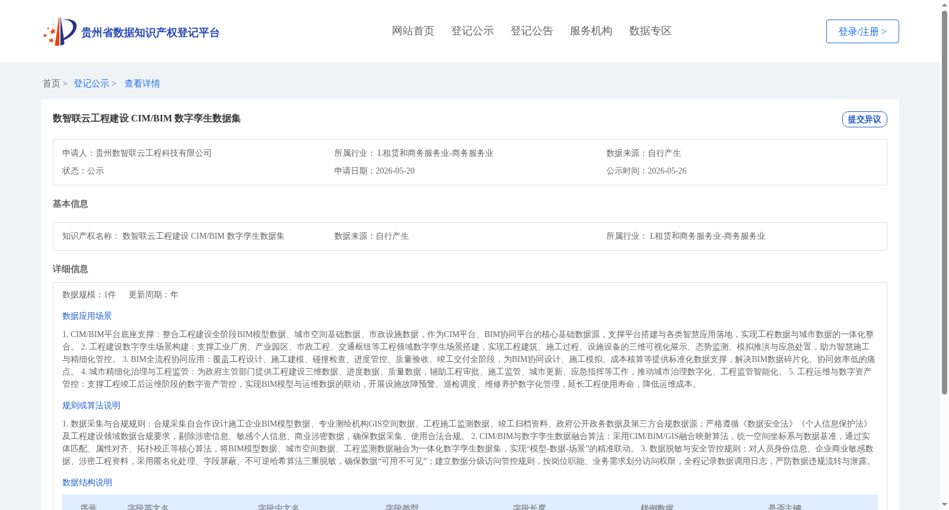Screen dimensions: 949x510
Task: Click the 基本信息 section heading
Action: coord(70,204)
